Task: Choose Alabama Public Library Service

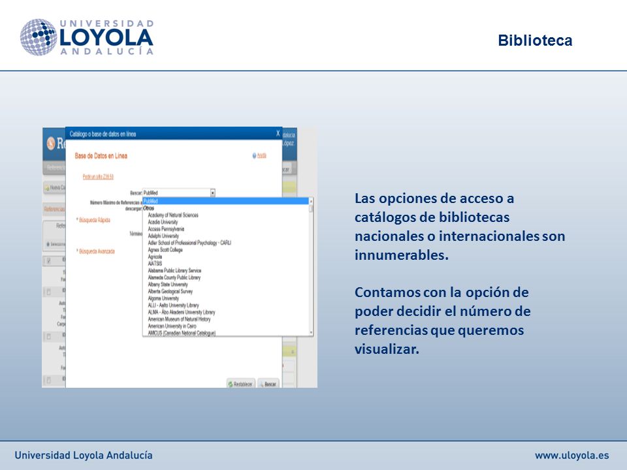Action: [175, 270]
